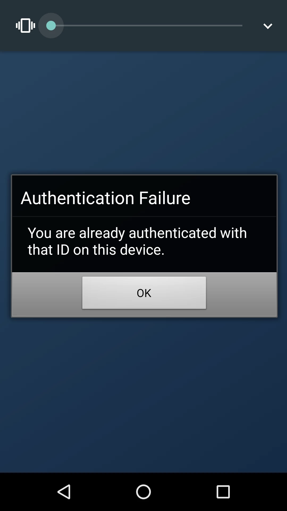The height and width of the screenshot is (511, 287).
Task: Show more volume controls via down arrow
Action: [268, 26]
